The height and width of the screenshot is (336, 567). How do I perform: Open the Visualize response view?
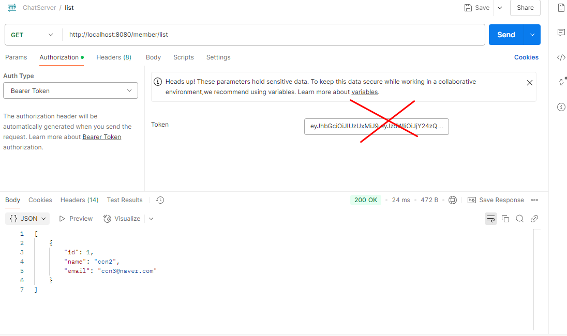tap(122, 219)
